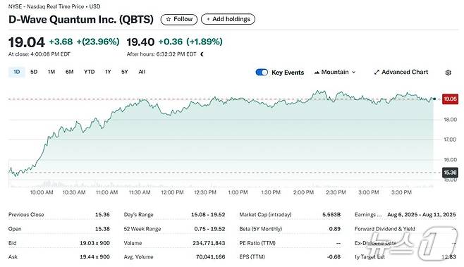
Task: Select the 6M time range tab
Action: click(x=70, y=72)
